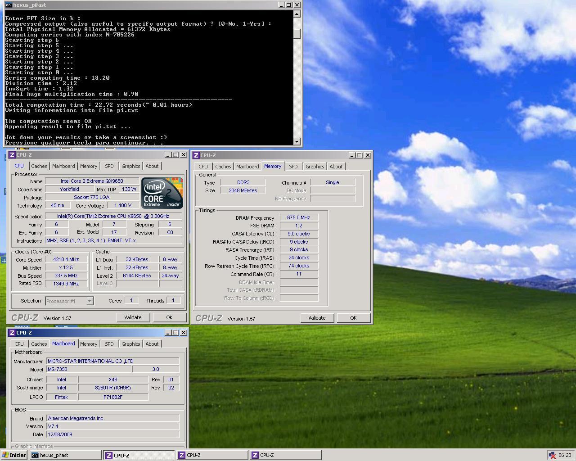Open Caches tab in the CPU window
Image resolution: width=576 pixels, height=461 pixels.
39,166
